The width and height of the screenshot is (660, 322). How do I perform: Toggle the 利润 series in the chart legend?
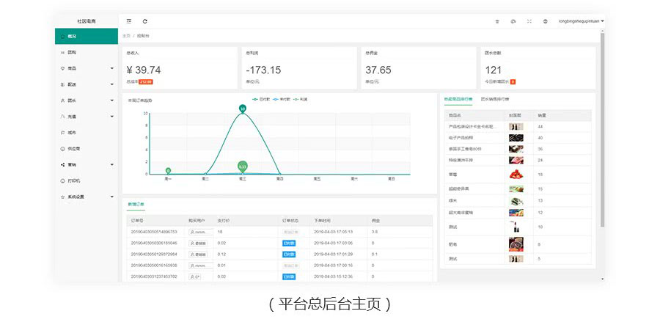coord(301,99)
